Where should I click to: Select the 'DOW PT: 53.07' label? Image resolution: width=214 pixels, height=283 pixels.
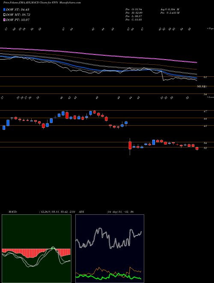[x=18, y=20]
